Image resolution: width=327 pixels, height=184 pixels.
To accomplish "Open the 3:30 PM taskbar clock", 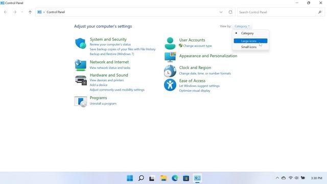I will (x=317, y=178).
